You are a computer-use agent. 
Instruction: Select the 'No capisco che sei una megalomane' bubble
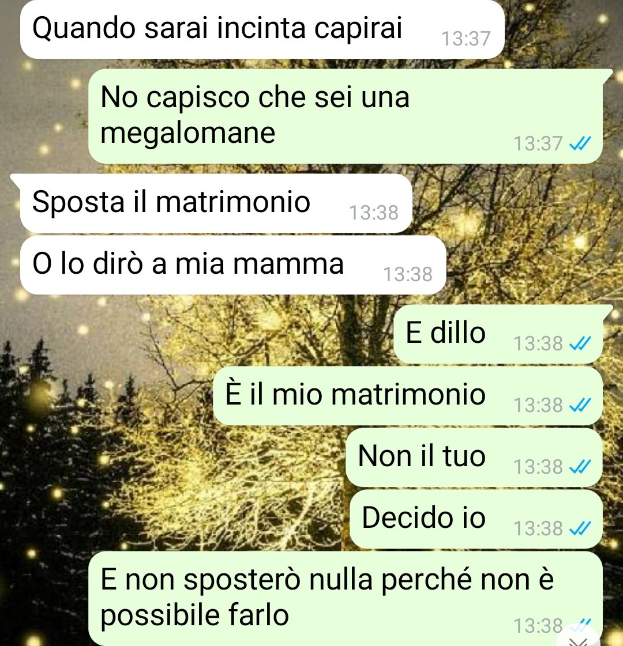click(x=346, y=116)
